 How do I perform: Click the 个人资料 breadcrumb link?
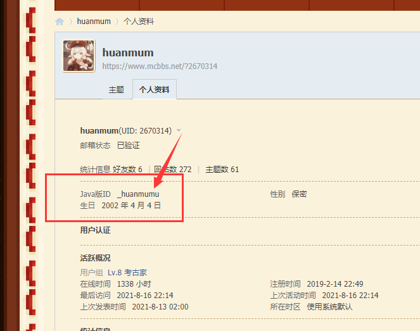pos(139,22)
